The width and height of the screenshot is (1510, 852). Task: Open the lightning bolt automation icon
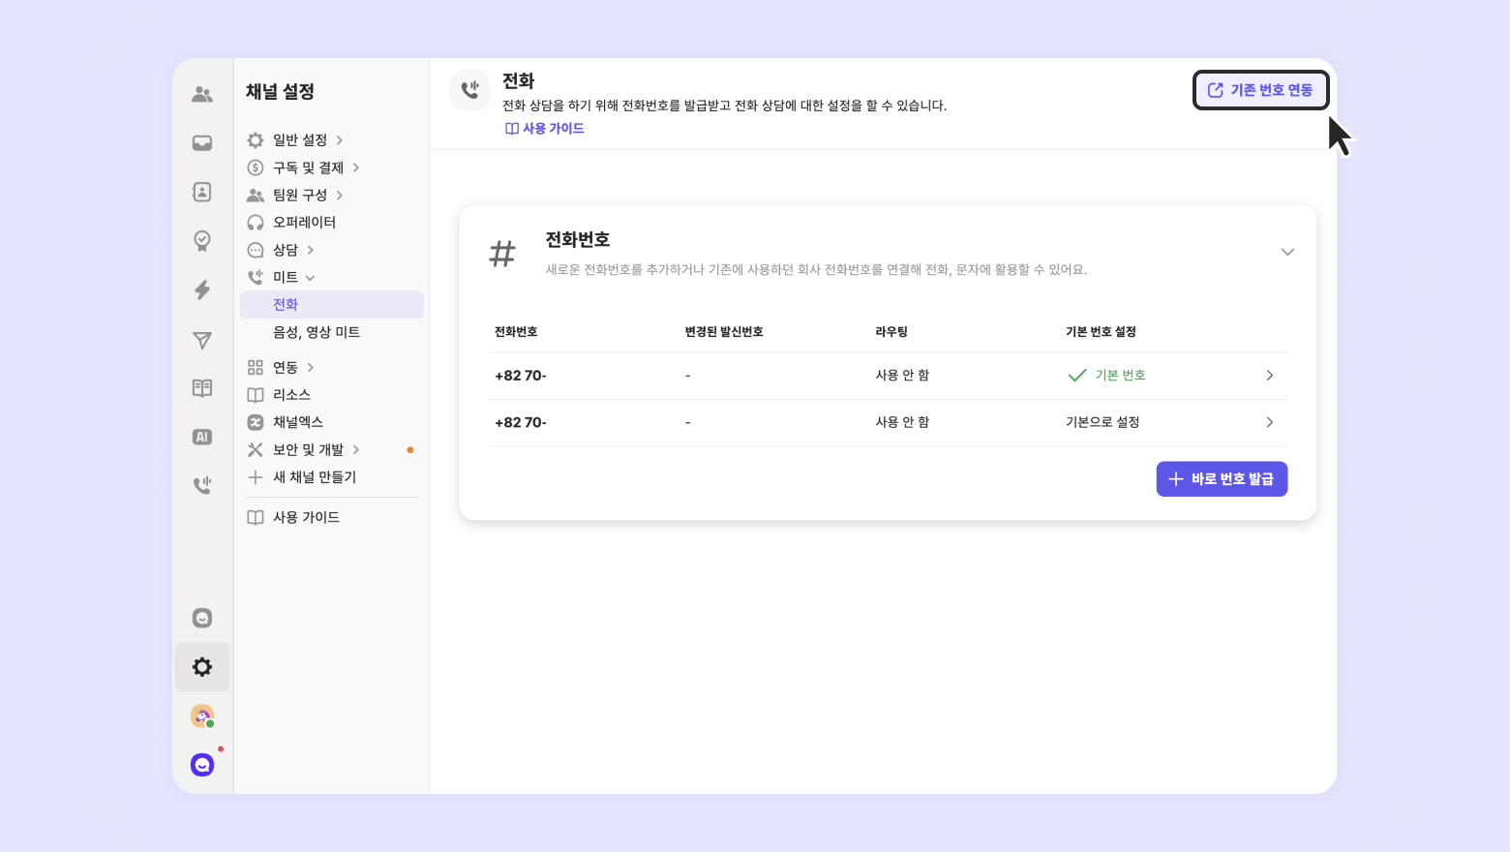point(202,289)
